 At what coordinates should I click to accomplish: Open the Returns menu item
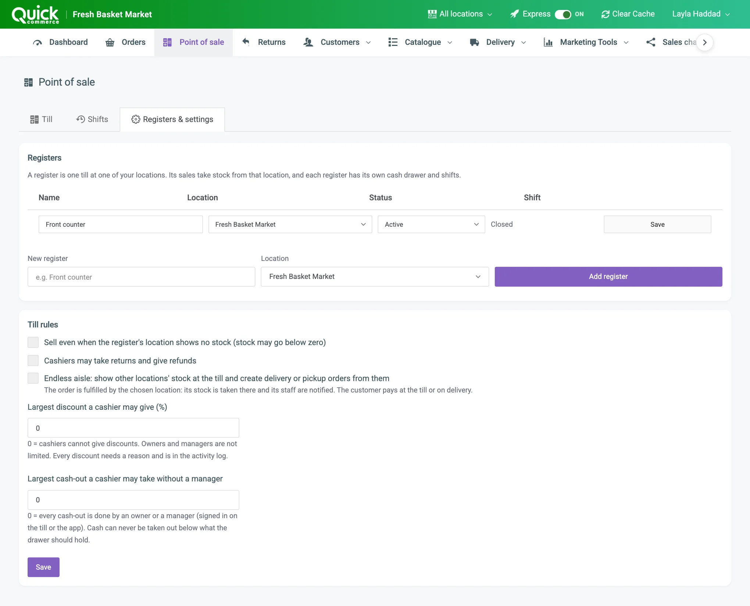[x=264, y=42]
